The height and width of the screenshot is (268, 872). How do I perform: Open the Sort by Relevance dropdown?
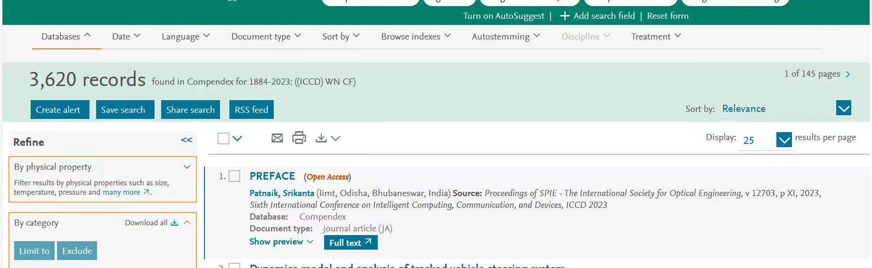coord(843,109)
